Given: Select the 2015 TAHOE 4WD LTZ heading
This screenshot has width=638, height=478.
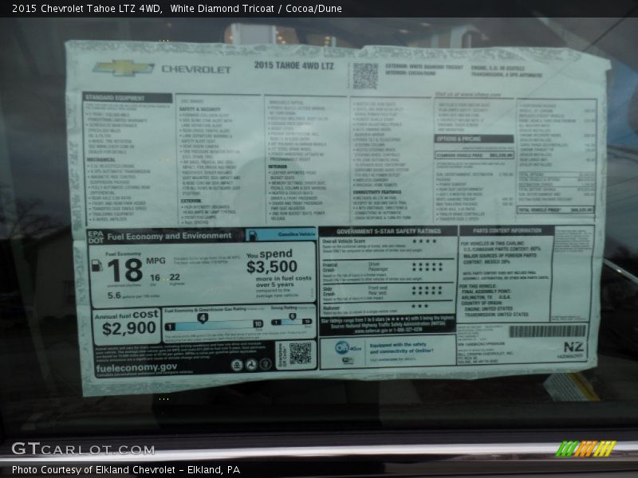Looking at the screenshot, I should click(x=293, y=65).
